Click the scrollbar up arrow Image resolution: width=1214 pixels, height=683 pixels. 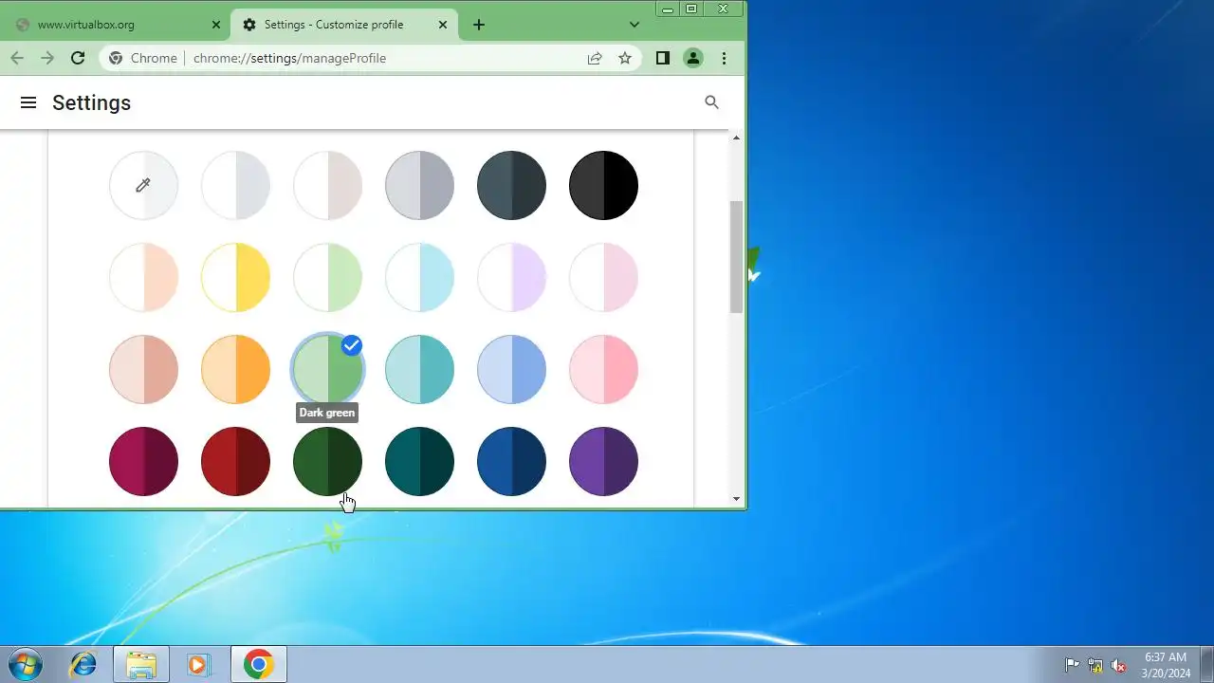(x=736, y=138)
